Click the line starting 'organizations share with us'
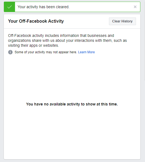Screen dimensions: 145x162 [67, 40]
